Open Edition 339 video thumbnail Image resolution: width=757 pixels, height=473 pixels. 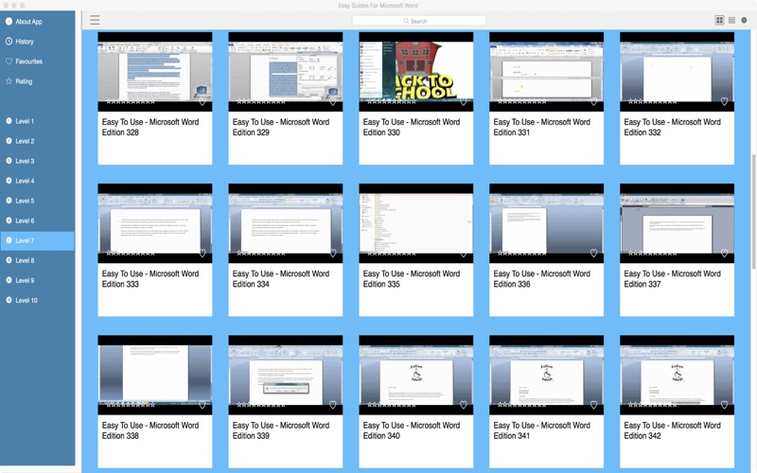[286, 374]
